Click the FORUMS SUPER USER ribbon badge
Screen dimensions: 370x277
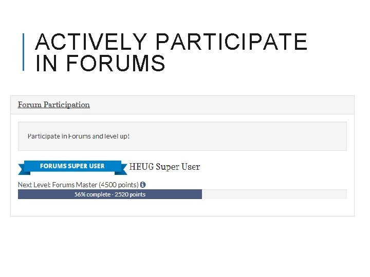coord(72,166)
